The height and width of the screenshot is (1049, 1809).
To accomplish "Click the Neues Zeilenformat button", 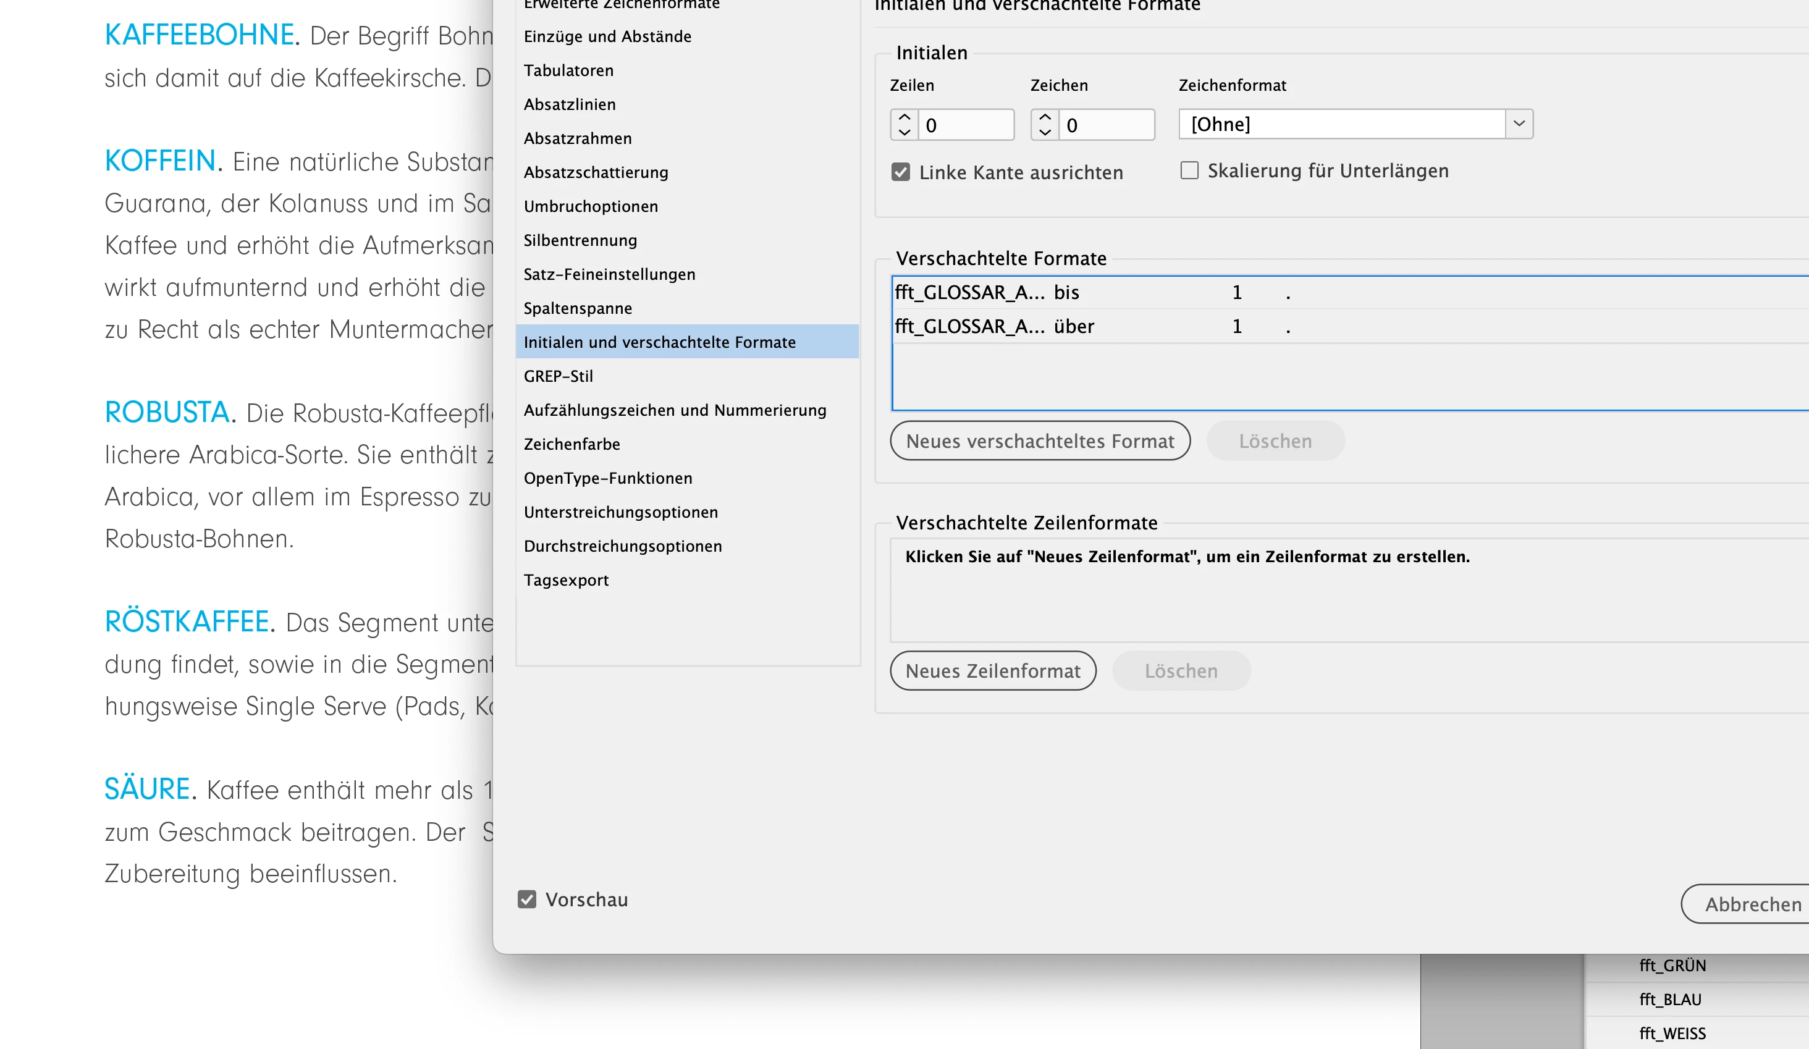I will click(993, 671).
